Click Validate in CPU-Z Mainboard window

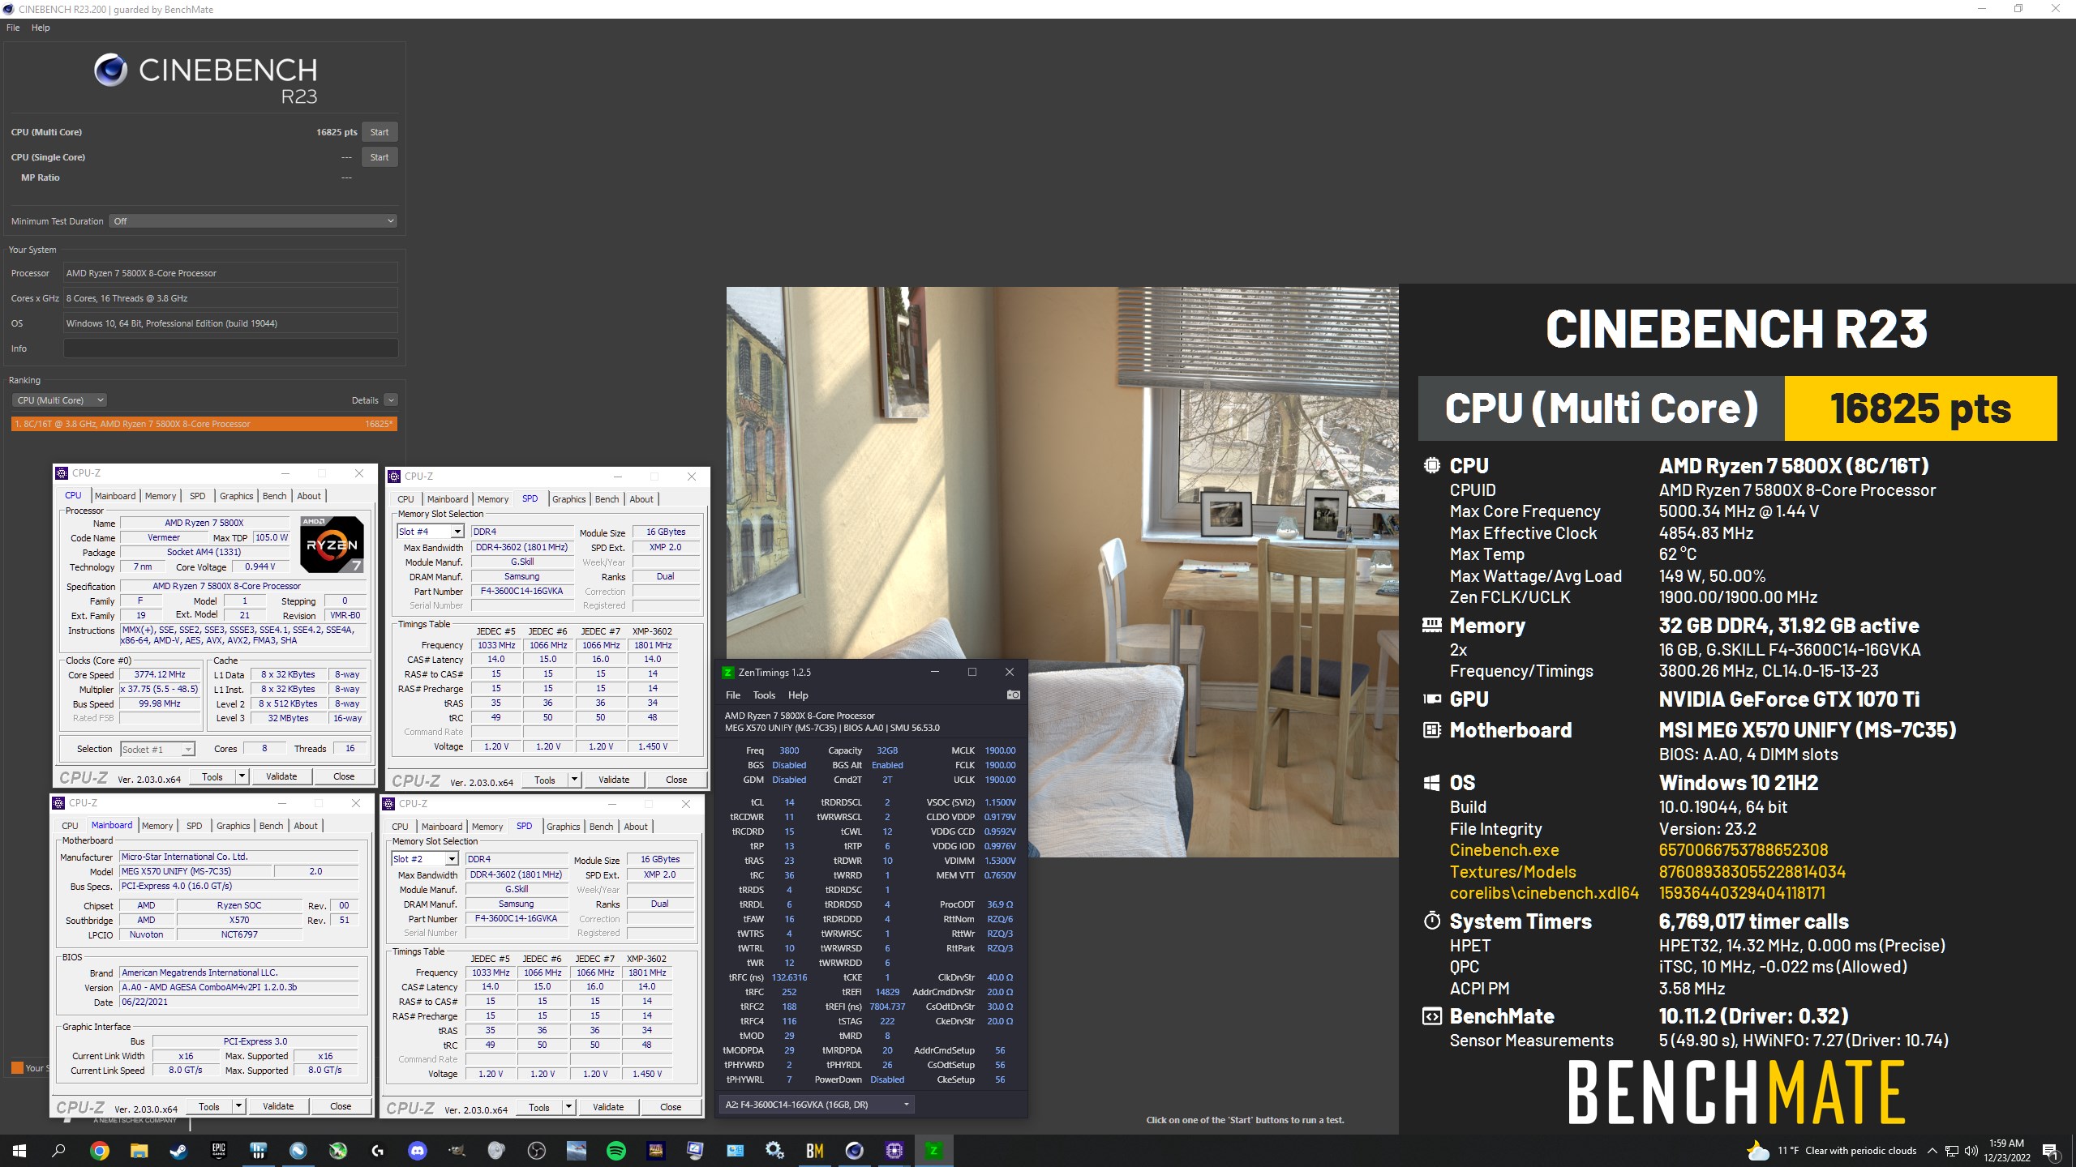point(278,1106)
